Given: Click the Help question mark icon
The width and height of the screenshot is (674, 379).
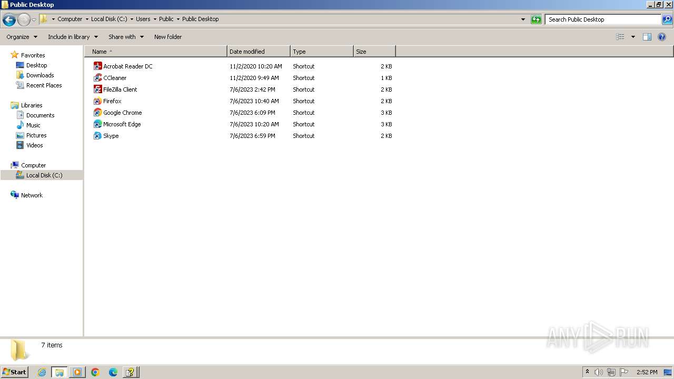Looking at the screenshot, I should pyautogui.click(x=662, y=37).
